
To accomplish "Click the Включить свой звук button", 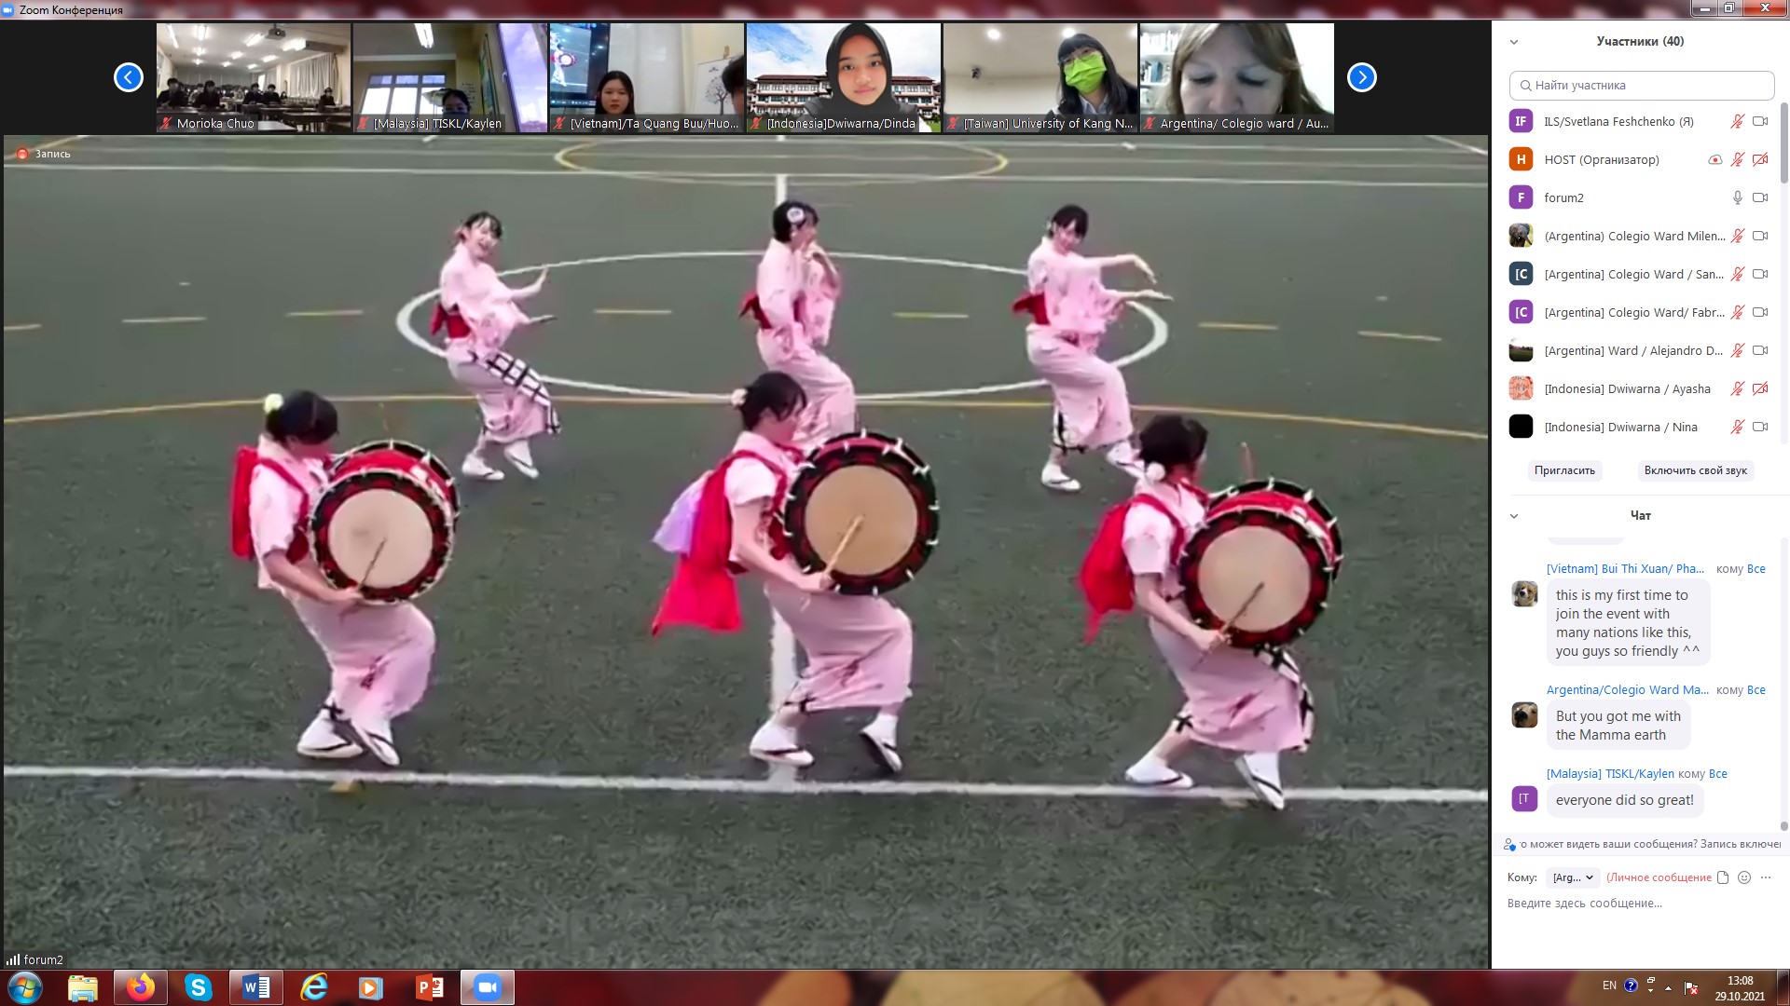I will pyautogui.click(x=1695, y=470).
